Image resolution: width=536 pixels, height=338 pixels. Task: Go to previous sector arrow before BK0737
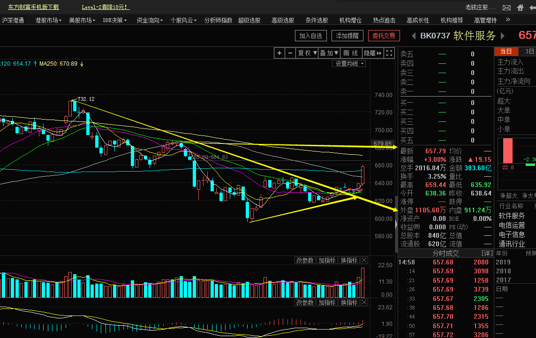414,36
